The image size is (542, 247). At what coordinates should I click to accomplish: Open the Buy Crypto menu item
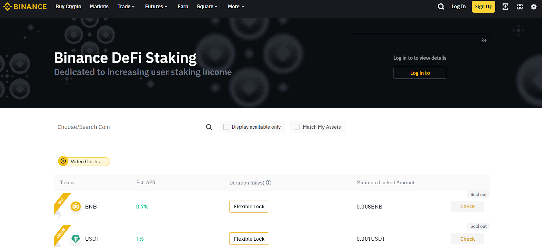pos(68,7)
